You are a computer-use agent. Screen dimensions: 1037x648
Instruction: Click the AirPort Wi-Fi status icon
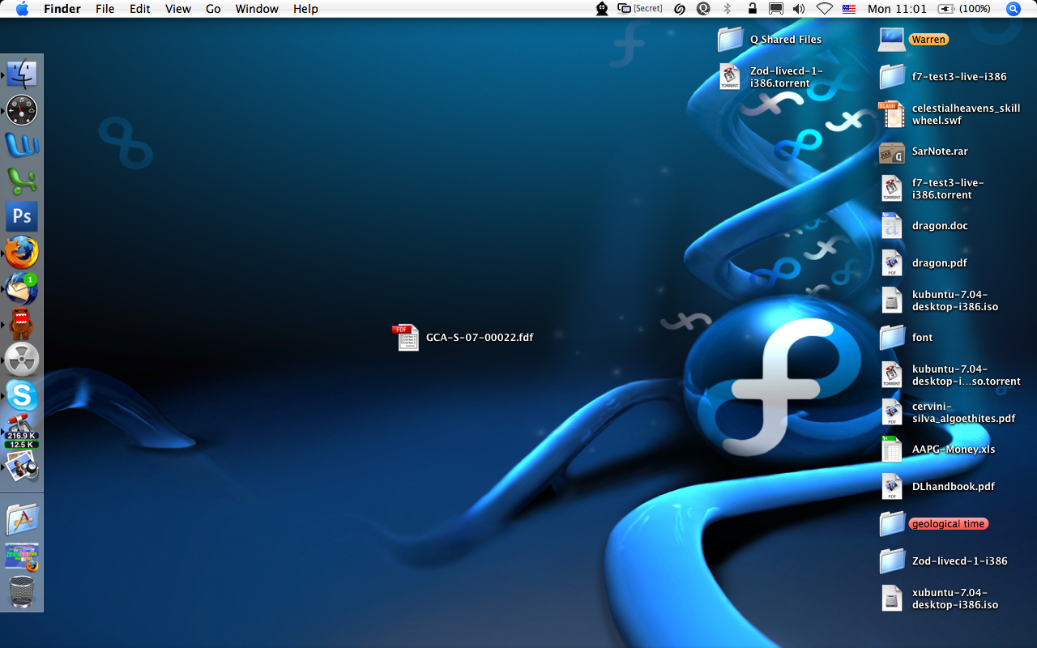click(x=825, y=9)
